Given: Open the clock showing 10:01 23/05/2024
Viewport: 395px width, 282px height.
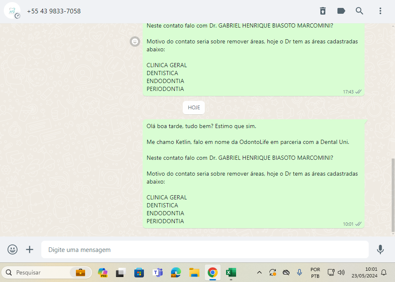Looking at the screenshot, I should 364,272.
